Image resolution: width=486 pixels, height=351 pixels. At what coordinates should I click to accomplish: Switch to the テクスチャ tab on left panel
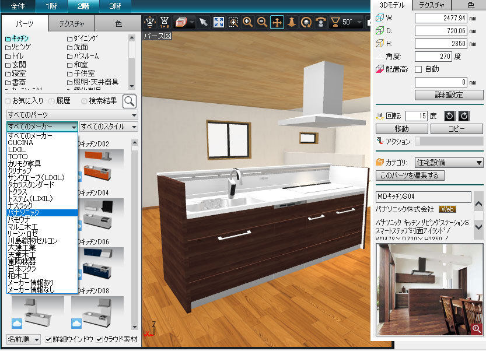click(x=72, y=24)
